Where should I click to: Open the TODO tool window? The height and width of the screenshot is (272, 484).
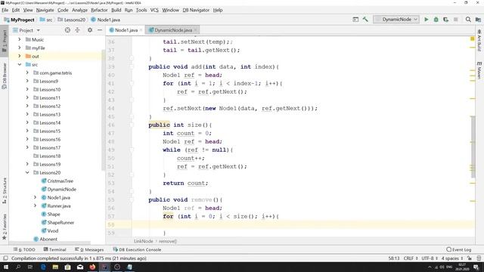(x=24, y=249)
